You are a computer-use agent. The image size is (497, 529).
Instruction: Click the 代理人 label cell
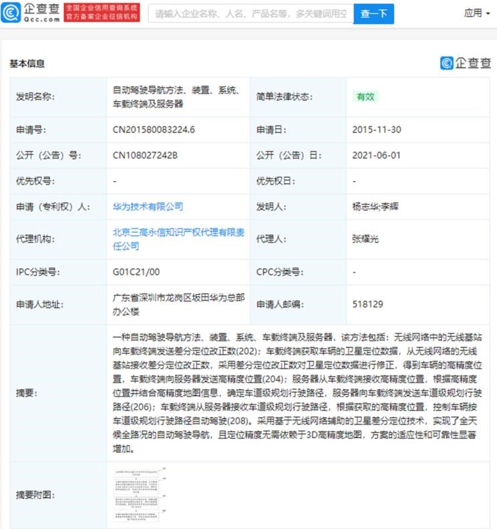pyautogui.click(x=298, y=239)
